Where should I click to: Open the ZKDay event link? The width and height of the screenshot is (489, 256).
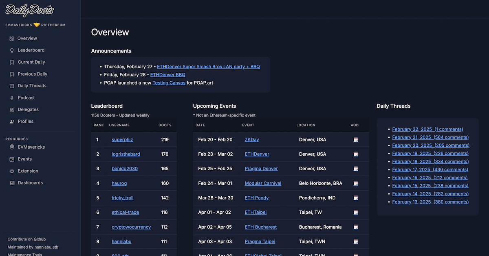(x=252, y=139)
